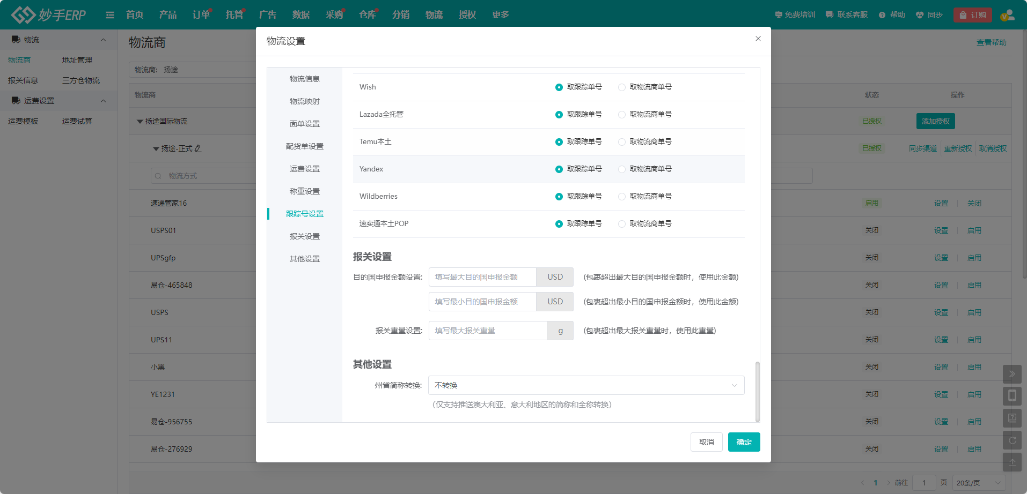
Task: Switch to the 报关设置 settings tab
Action: [x=304, y=236]
